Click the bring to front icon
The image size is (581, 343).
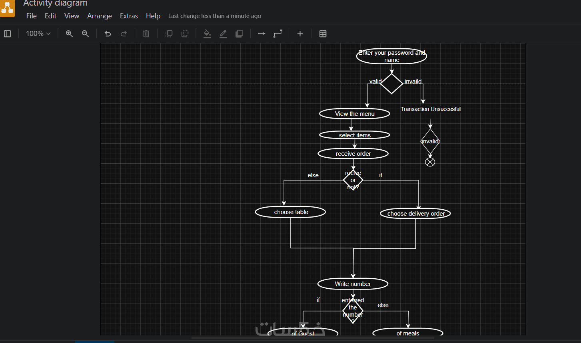pyautogui.click(x=169, y=34)
